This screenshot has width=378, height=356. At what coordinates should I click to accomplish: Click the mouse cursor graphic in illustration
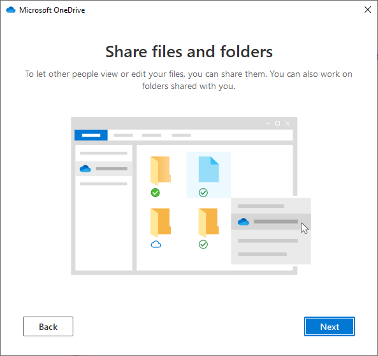[304, 228]
